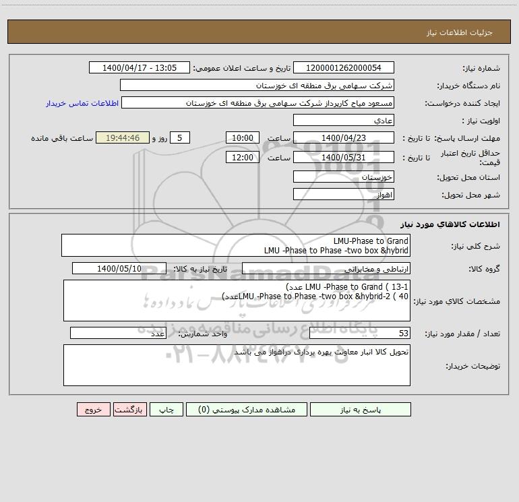519x502 pixels.
Task: Select the 10:00 hour field
Action: point(241,137)
